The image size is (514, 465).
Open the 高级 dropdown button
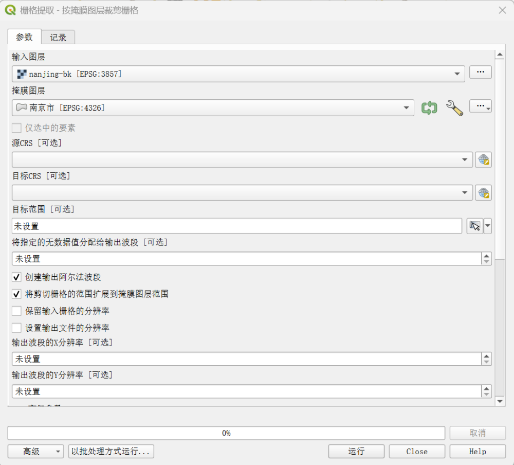tap(35, 451)
